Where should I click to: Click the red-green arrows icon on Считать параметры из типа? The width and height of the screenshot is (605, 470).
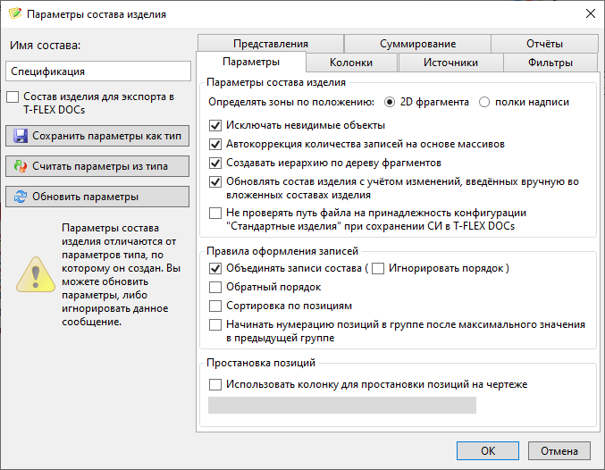point(21,166)
